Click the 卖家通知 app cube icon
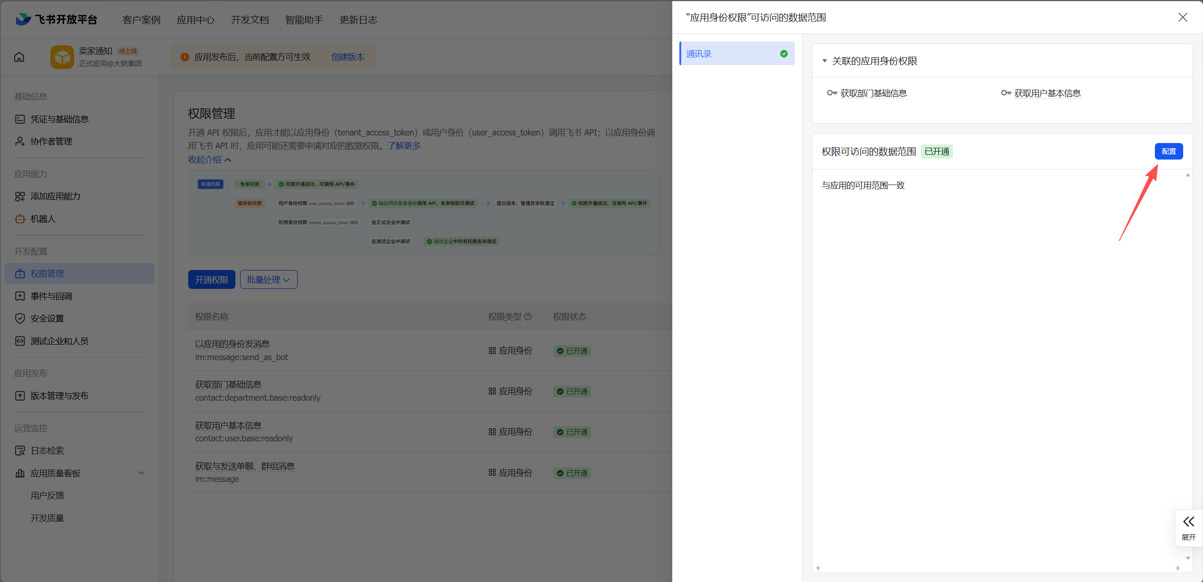The height and width of the screenshot is (582, 1203). [62, 57]
